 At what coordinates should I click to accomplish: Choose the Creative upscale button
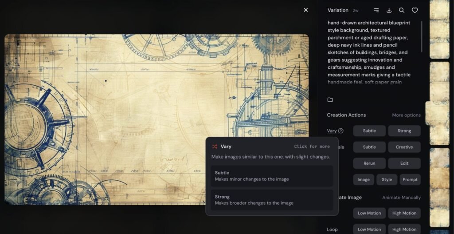(404, 147)
